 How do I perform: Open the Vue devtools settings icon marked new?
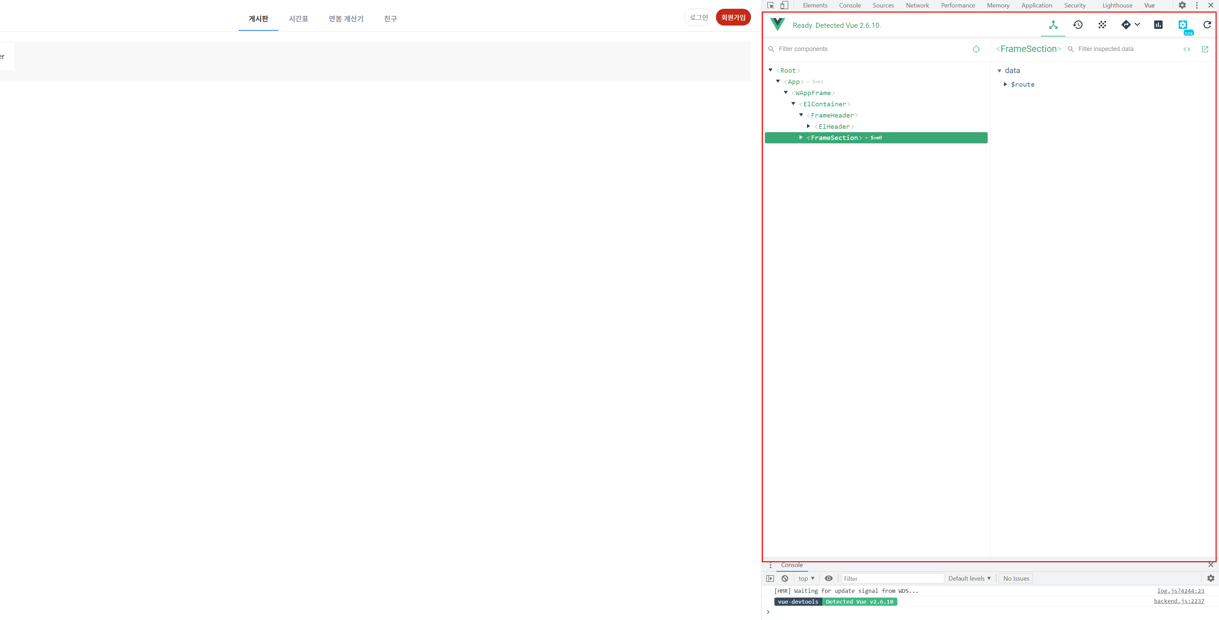click(1183, 25)
